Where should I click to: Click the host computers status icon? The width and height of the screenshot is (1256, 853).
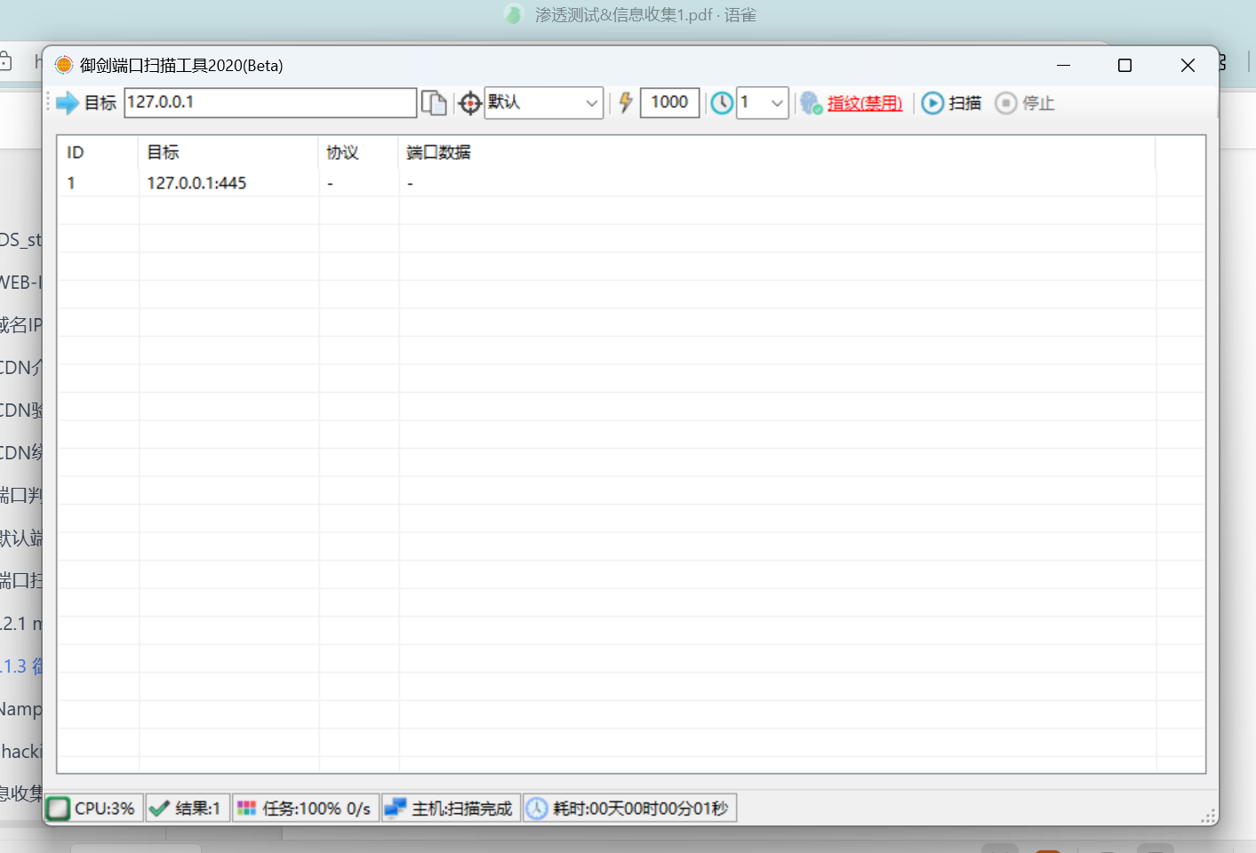pos(395,809)
